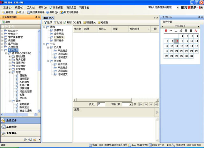Click the 过滤 filter icon
204x148 pixels.
55,23
